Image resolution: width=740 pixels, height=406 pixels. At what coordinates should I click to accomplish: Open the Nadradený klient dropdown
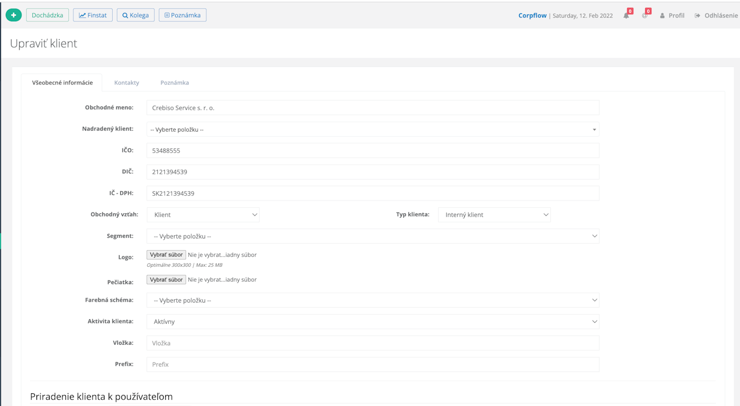(x=373, y=129)
